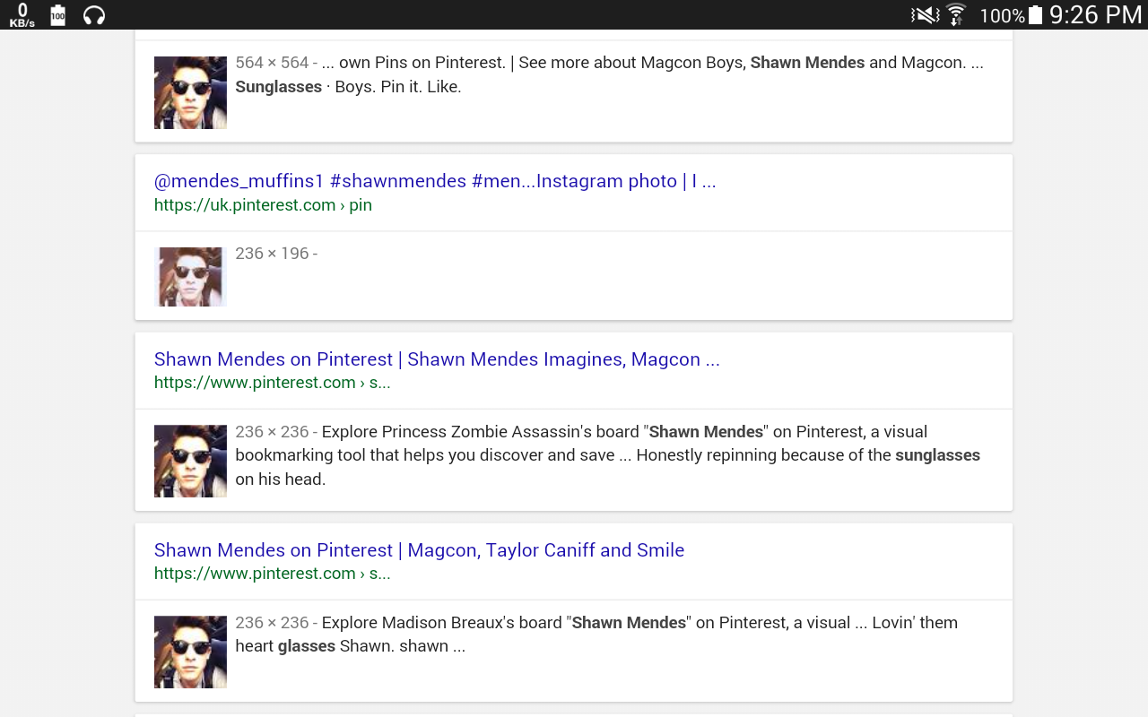Open thumbnail next to 236 × 196 result

pos(190,277)
